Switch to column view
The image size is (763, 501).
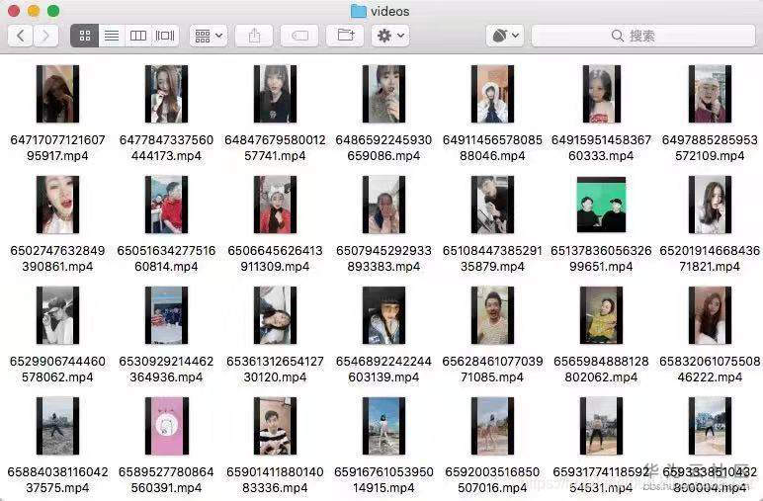click(x=138, y=36)
